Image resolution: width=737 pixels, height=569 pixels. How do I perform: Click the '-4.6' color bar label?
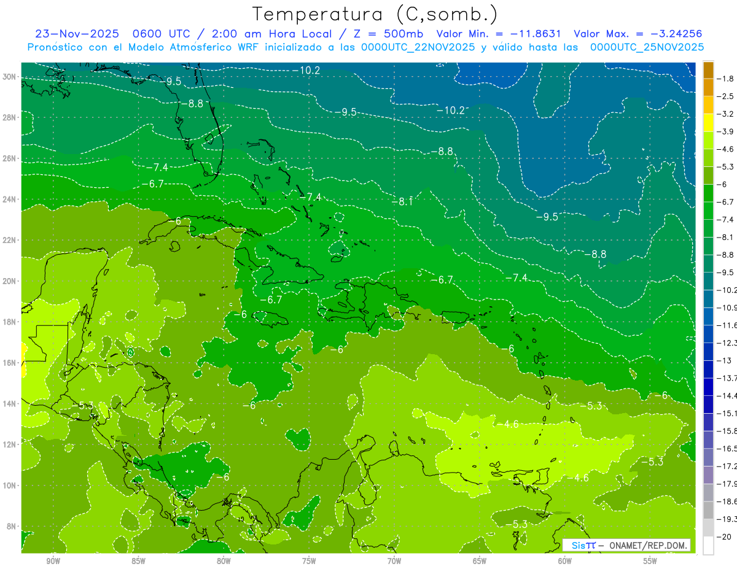[x=725, y=149]
